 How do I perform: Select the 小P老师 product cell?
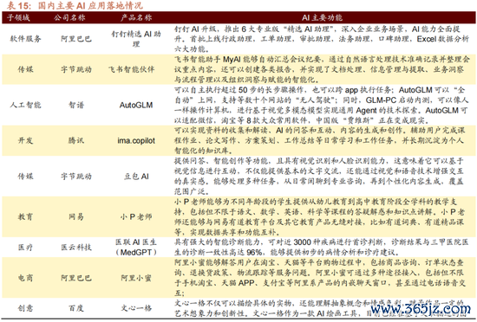tap(136, 216)
